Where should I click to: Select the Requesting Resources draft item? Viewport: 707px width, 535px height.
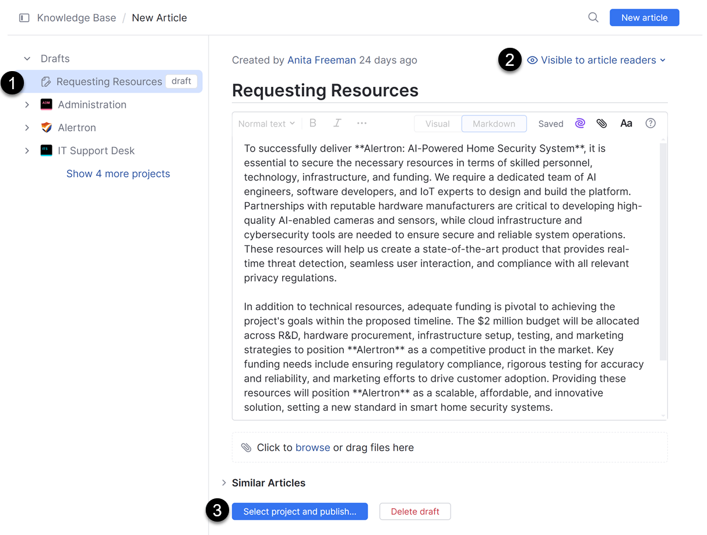point(109,82)
